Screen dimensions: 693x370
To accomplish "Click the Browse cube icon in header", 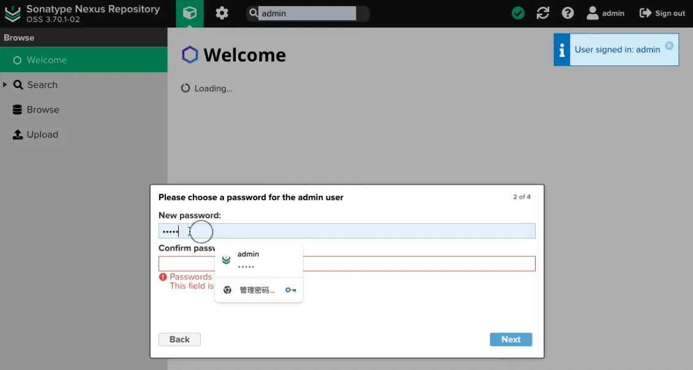I will [190, 13].
